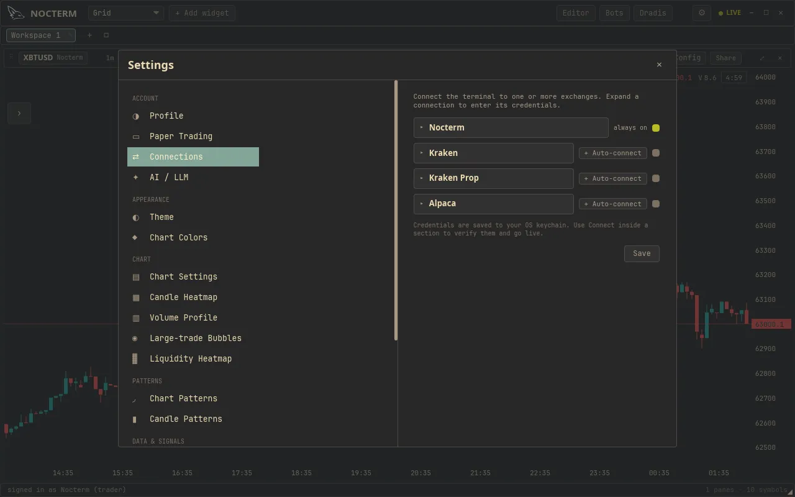Click the Volume Profile icon
795x497 pixels.
(136, 318)
